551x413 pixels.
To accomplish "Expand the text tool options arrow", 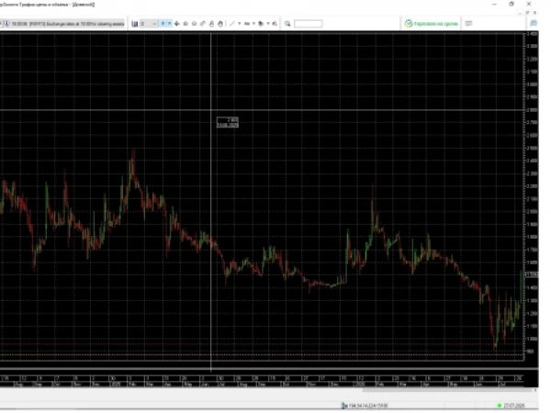I will click(253, 24).
